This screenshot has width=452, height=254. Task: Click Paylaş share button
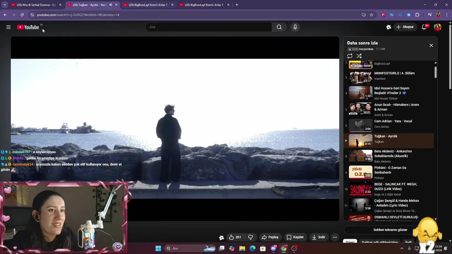point(270,237)
